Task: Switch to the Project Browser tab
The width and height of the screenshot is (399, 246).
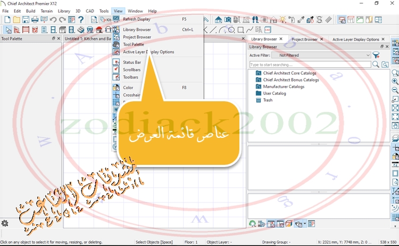Action: pyautogui.click(x=304, y=39)
